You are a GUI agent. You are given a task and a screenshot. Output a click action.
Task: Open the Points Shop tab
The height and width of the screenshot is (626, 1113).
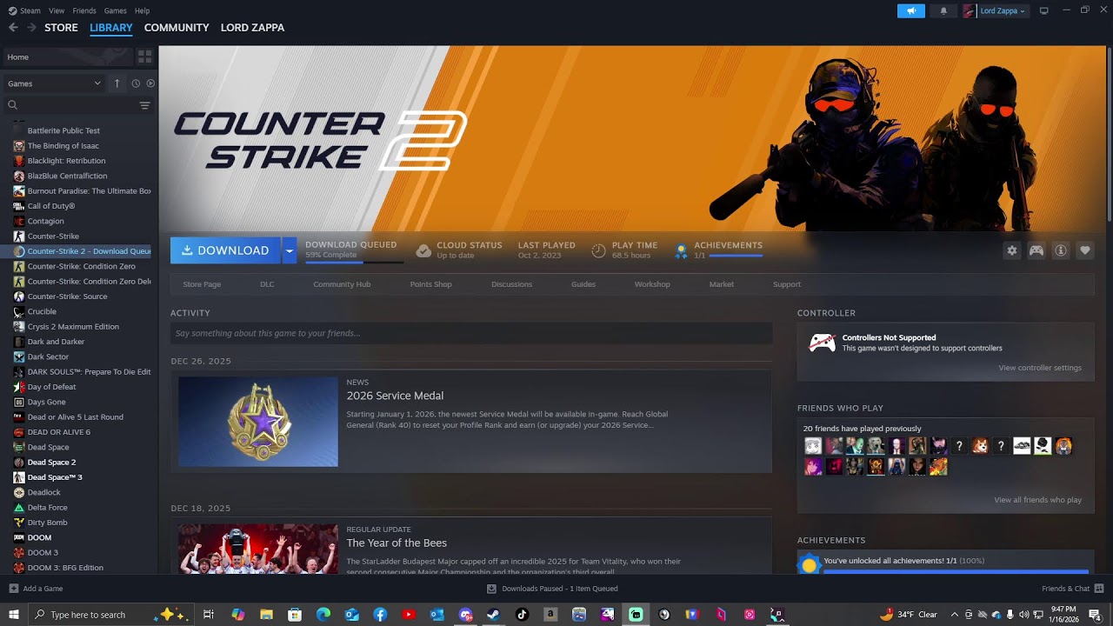point(430,284)
